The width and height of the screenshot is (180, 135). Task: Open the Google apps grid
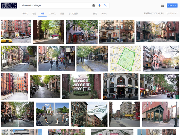(x=162, y=6)
